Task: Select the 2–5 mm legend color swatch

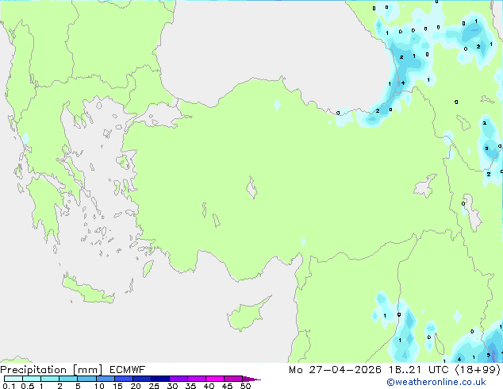Action: (68, 379)
